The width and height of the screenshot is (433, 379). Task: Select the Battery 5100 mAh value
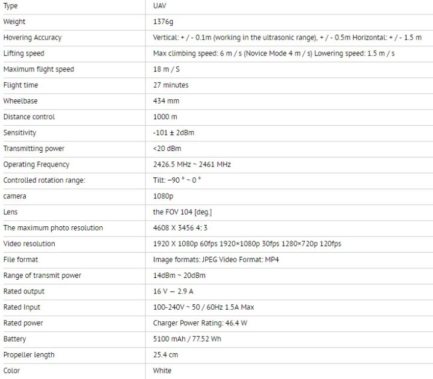coord(187,339)
